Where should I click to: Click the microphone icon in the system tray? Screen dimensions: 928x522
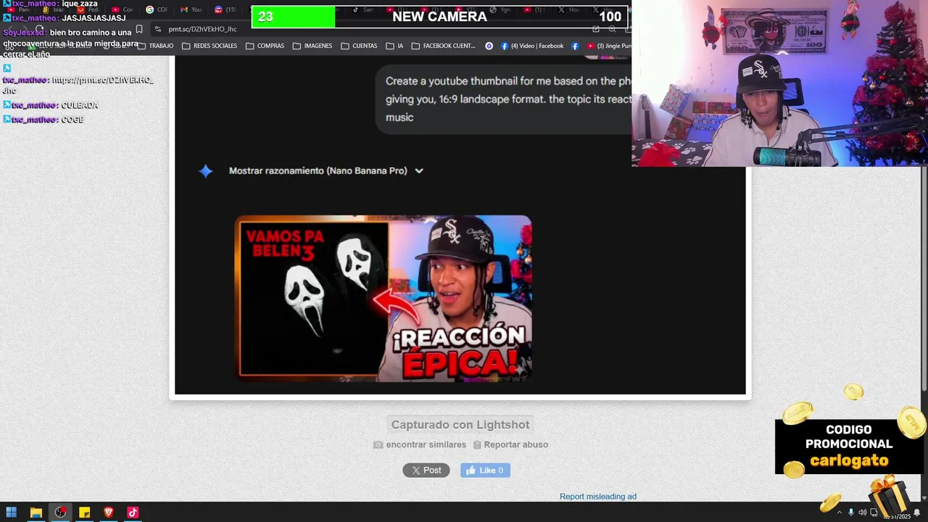click(851, 513)
